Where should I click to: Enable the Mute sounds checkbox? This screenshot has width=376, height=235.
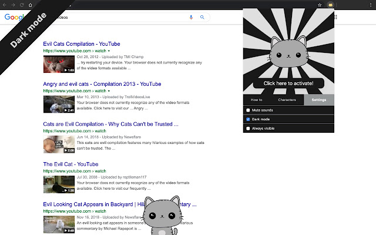248,110
